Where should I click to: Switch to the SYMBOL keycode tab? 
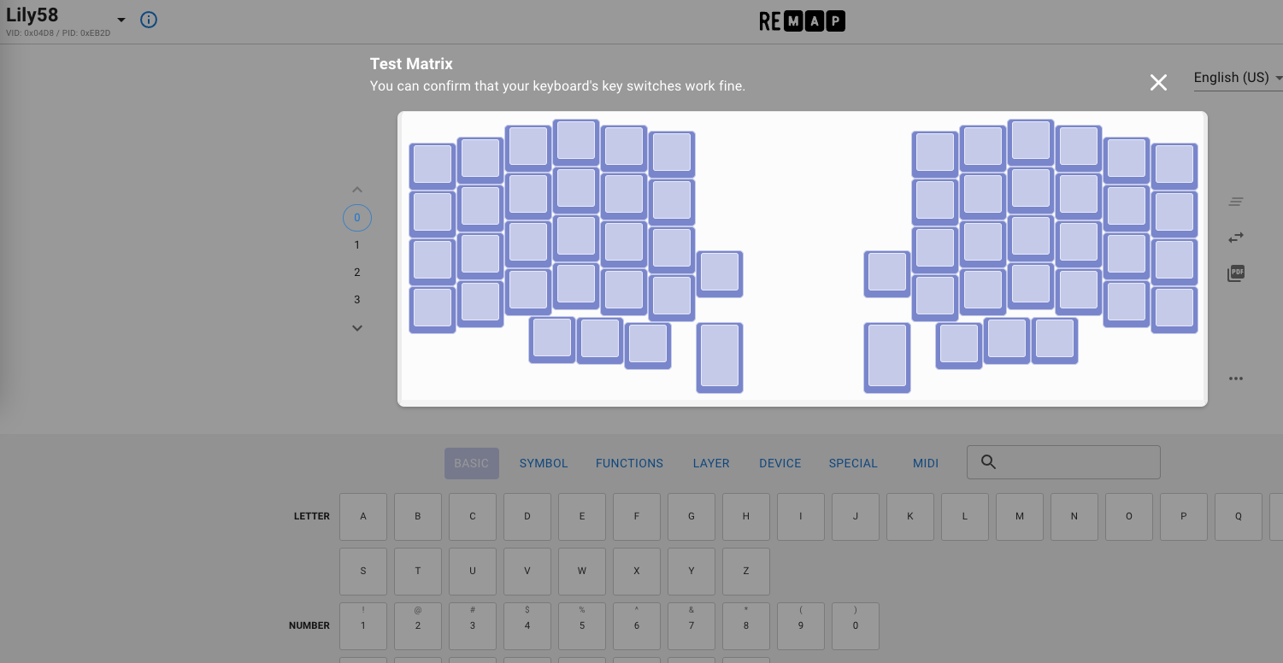tap(544, 463)
